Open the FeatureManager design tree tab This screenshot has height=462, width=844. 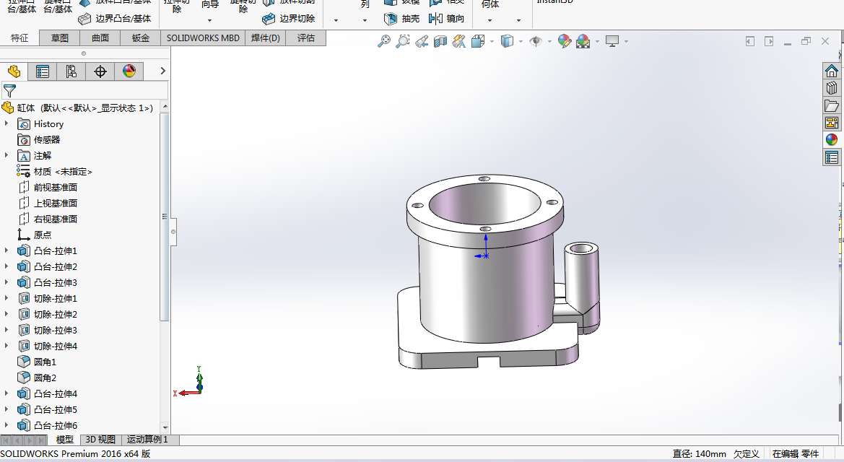pyautogui.click(x=14, y=71)
